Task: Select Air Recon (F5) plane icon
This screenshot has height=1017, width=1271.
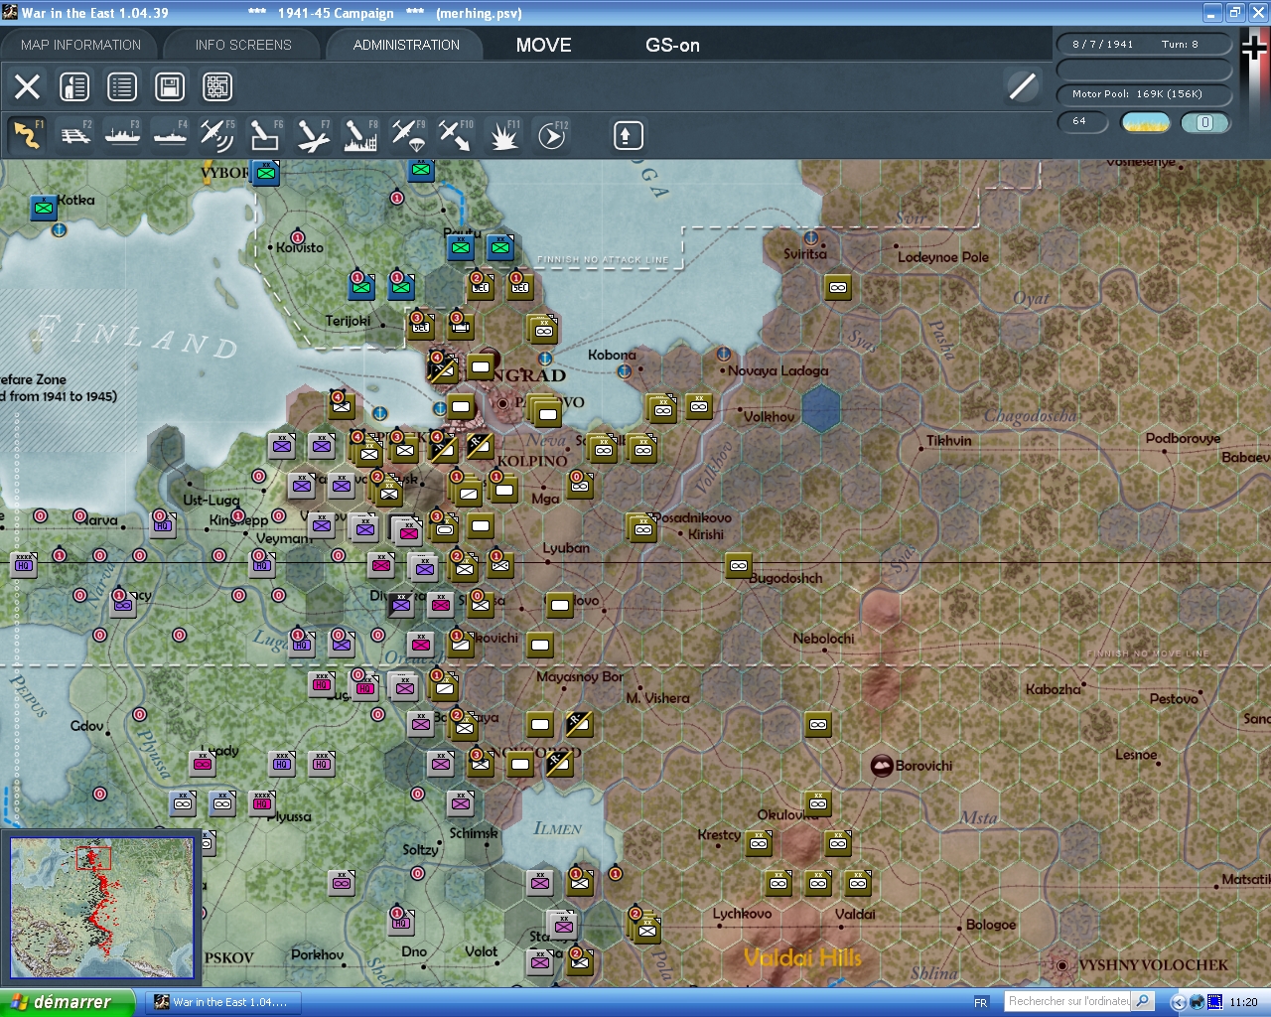Action: 217,135
